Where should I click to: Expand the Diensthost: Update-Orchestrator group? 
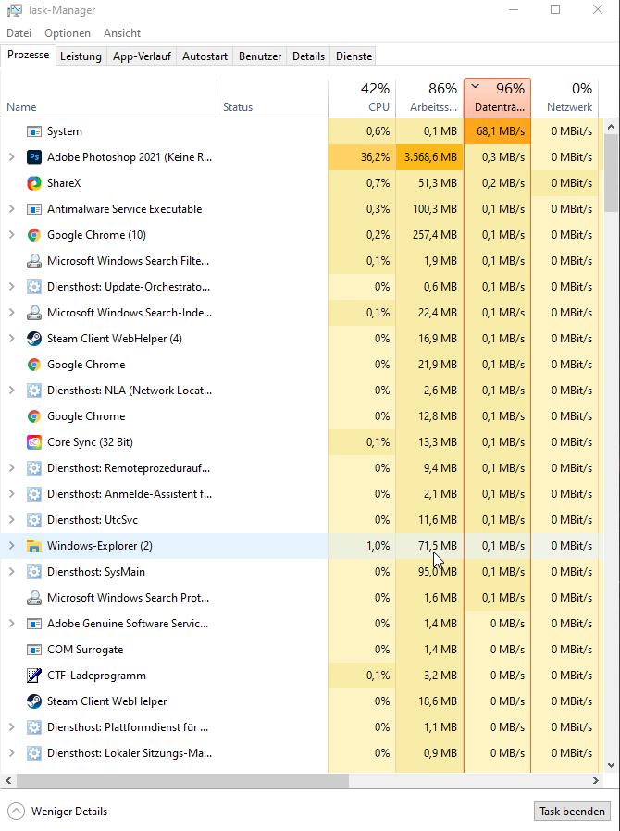point(12,287)
